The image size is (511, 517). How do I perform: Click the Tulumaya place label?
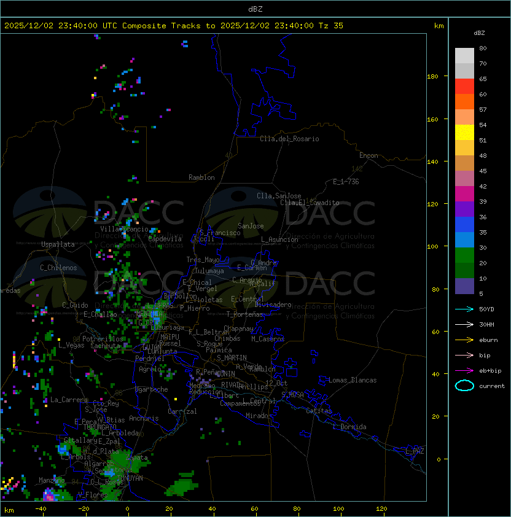(209, 271)
